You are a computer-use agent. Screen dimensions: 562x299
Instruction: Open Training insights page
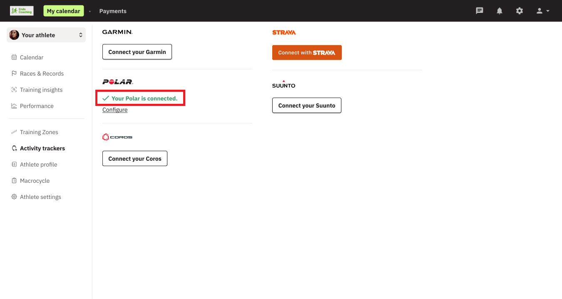click(41, 90)
